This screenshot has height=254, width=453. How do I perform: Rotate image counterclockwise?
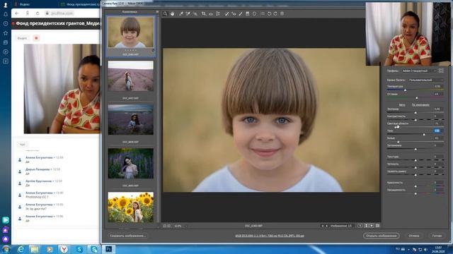pyautogui.click(x=269, y=14)
